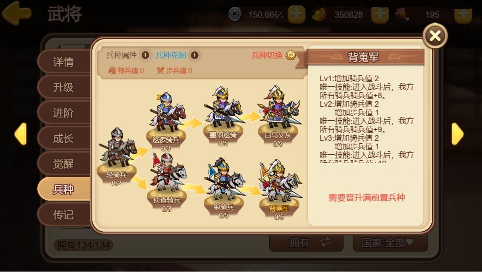Choose the 狼骑兵 troop unit
The image size is (482, 272).
(x=224, y=188)
